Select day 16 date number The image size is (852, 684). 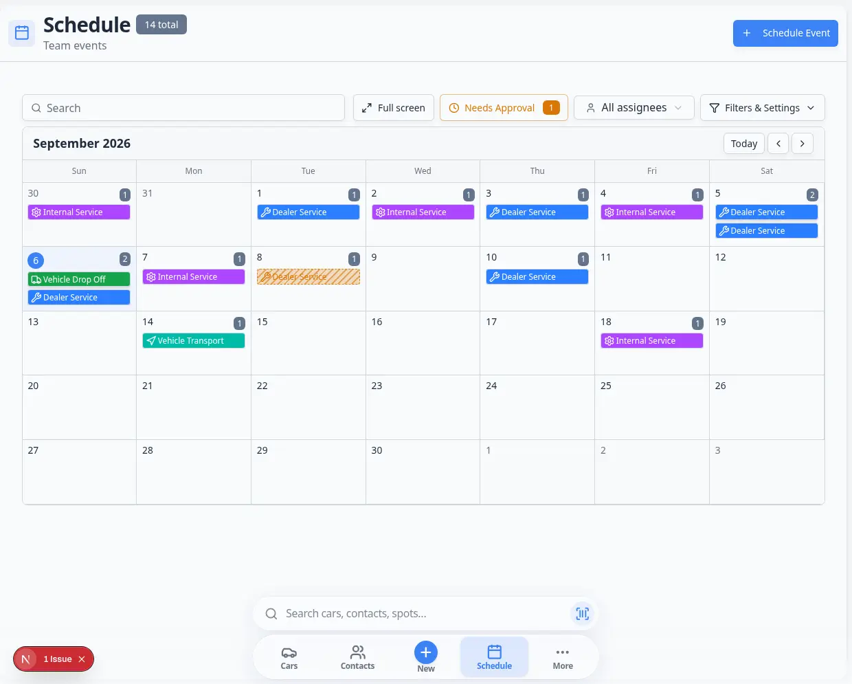tap(377, 322)
